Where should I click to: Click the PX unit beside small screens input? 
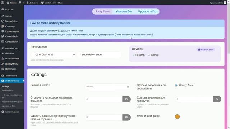[126, 99]
